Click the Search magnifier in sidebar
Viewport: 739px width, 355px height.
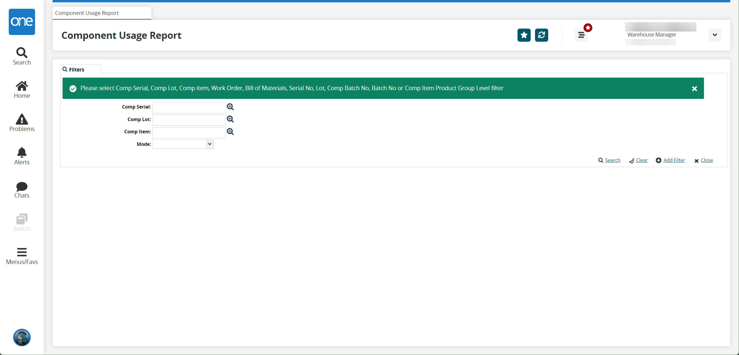21,52
